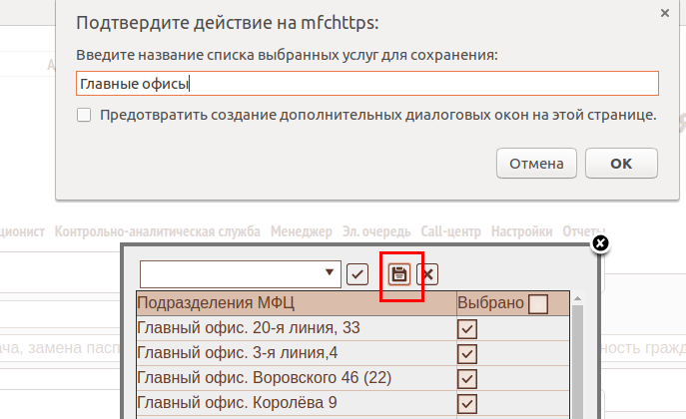Uncheck Главный офис. Королёва 9
The width and height of the screenshot is (686, 419).
click(x=466, y=403)
